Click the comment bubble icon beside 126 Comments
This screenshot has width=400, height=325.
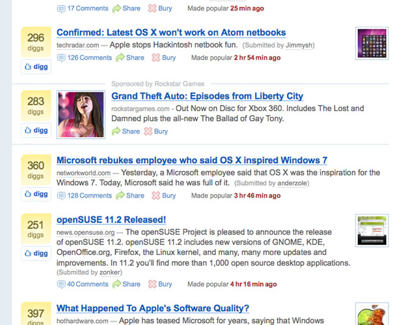pyautogui.click(x=61, y=58)
